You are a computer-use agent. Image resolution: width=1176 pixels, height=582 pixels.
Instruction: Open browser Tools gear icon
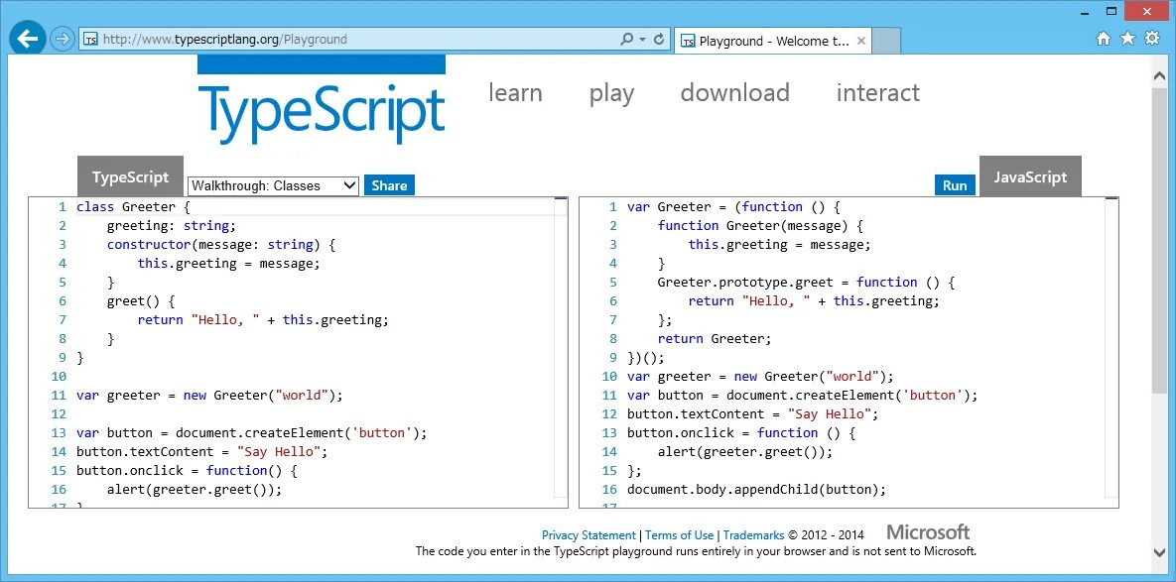point(1153,39)
